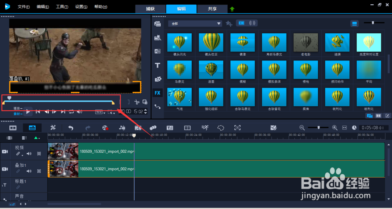This screenshot has width=392, height=209.
Task: Toggle track transparency on 叠加1 track
Action: pos(39,171)
